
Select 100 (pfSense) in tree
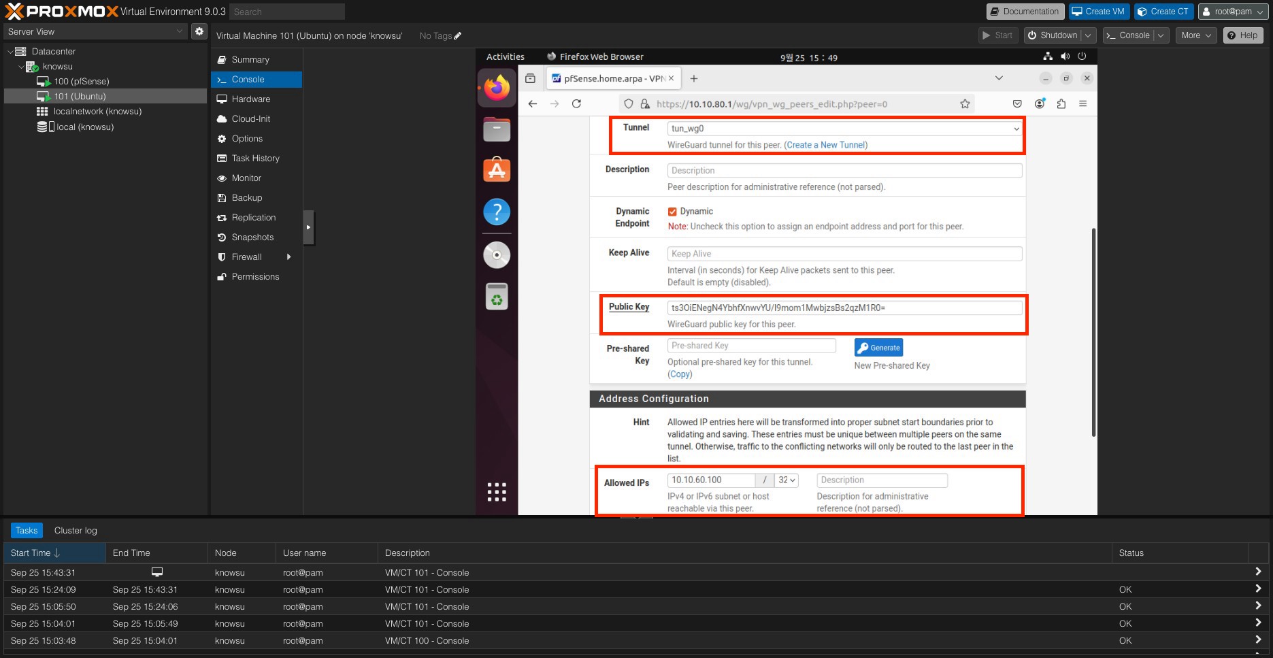(82, 82)
